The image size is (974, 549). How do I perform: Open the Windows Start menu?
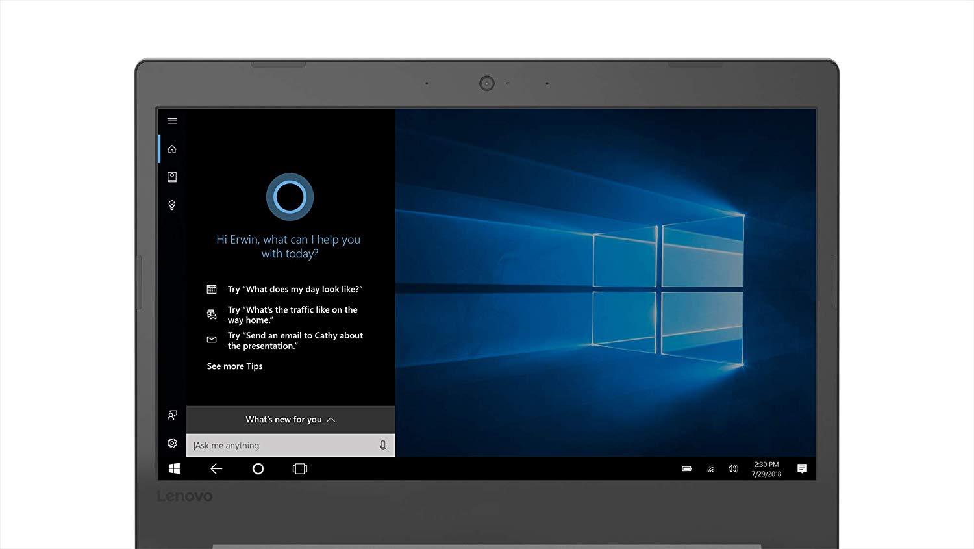174,468
